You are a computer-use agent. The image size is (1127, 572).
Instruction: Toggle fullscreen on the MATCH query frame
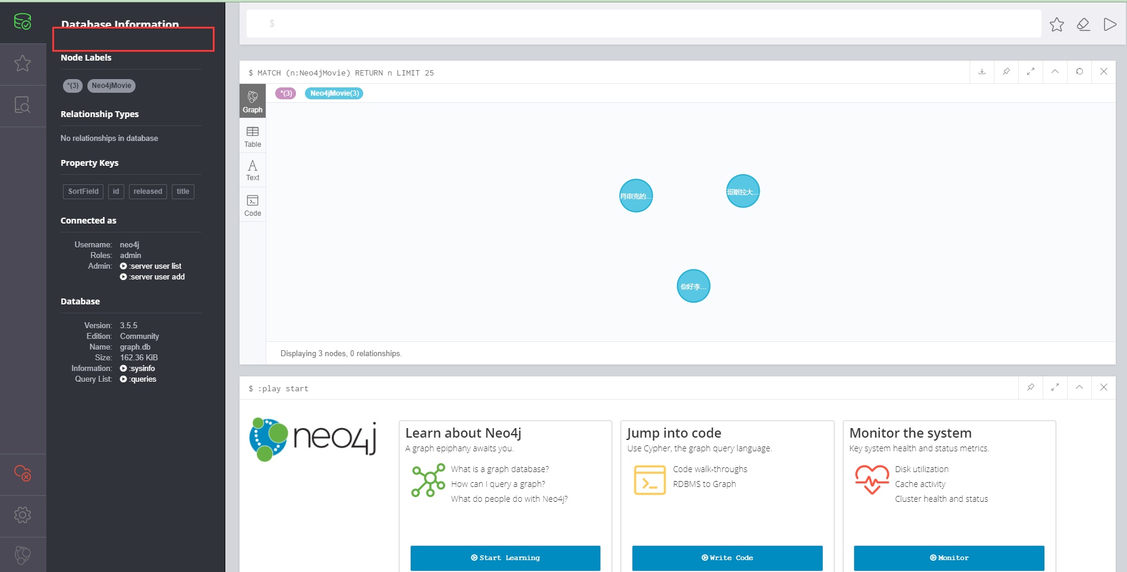point(1030,71)
